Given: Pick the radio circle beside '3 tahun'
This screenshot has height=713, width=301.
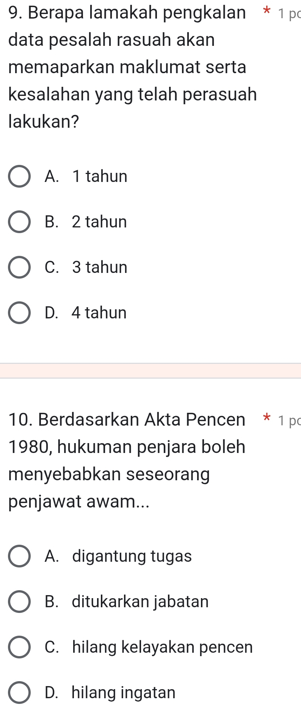Looking at the screenshot, I should point(19,268).
